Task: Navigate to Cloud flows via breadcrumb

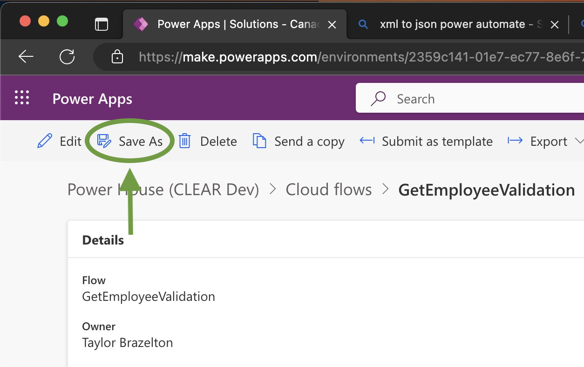Action: (329, 189)
